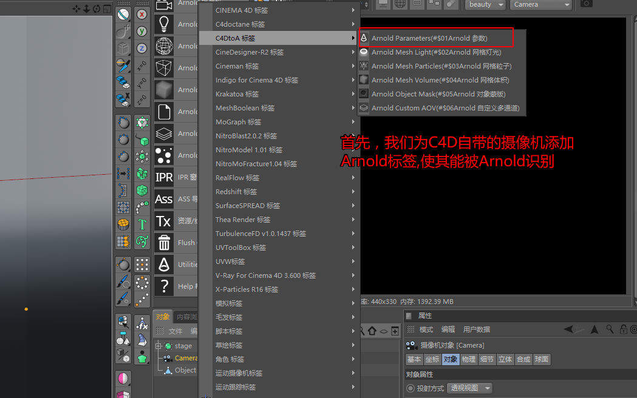
Task: Select Camera in the object list
Action: [x=186, y=358]
